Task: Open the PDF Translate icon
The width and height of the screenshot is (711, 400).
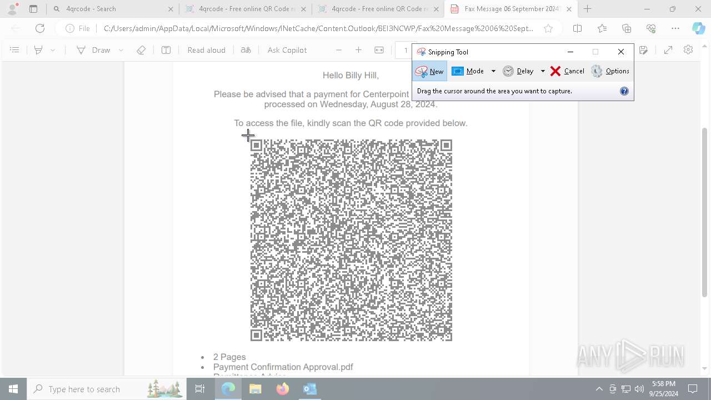Action: click(x=246, y=50)
